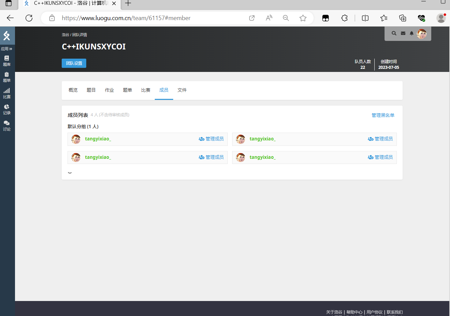
Task: Open 题库 in the left sidebar
Action: pyautogui.click(x=7, y=61)
